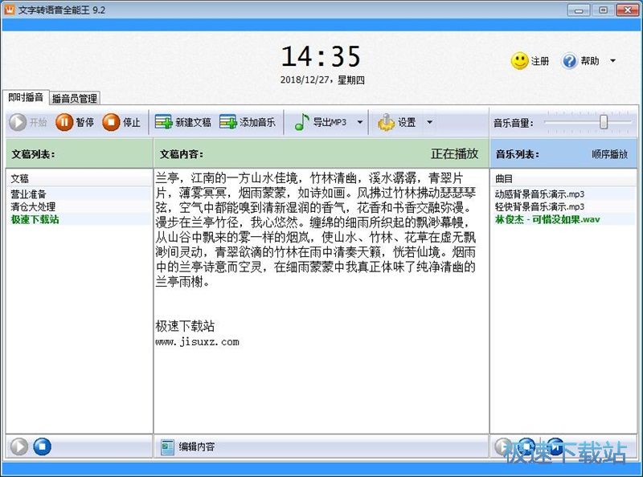Screen dimensions: 643x477
Task: Select the 清仓大处理 script in the list
Action: click(x=79, y=206)
